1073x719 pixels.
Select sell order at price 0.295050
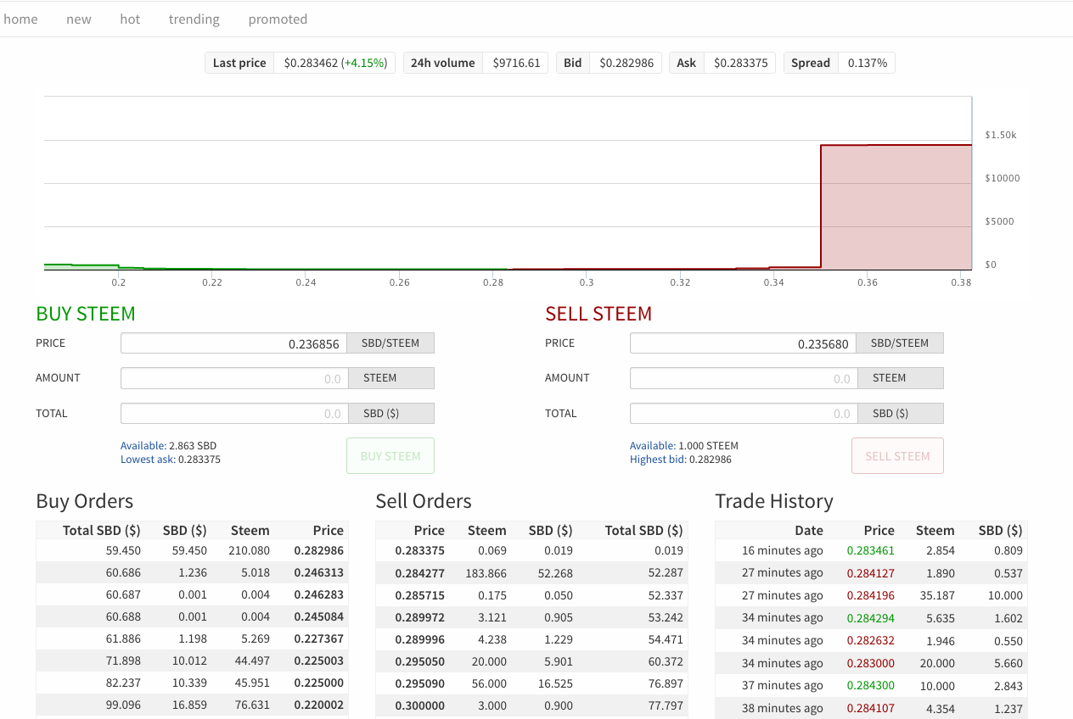pyautogui.click(x=531, y=660)
